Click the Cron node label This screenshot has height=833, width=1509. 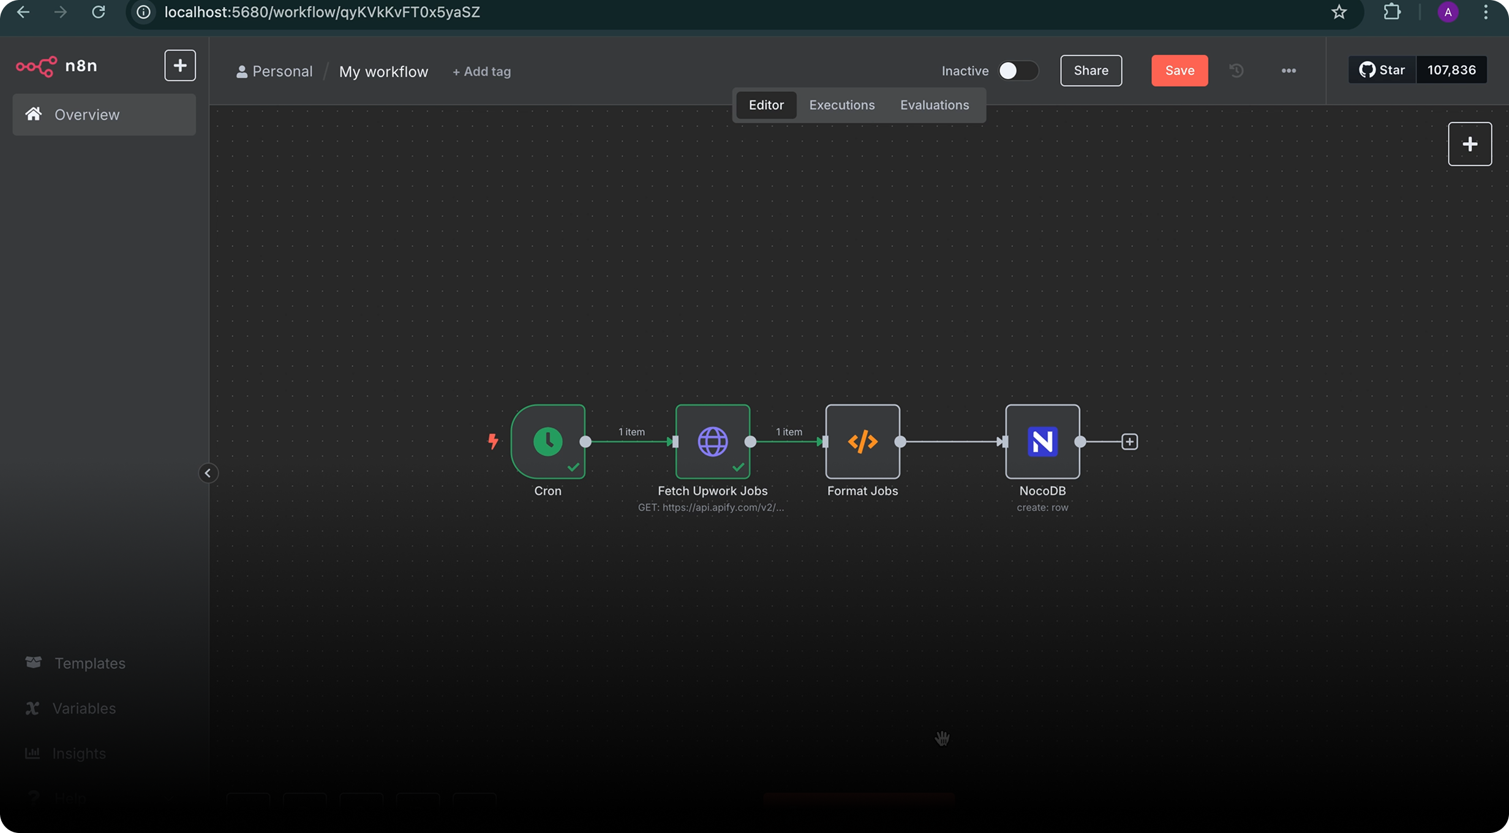(x=548, y=491)
